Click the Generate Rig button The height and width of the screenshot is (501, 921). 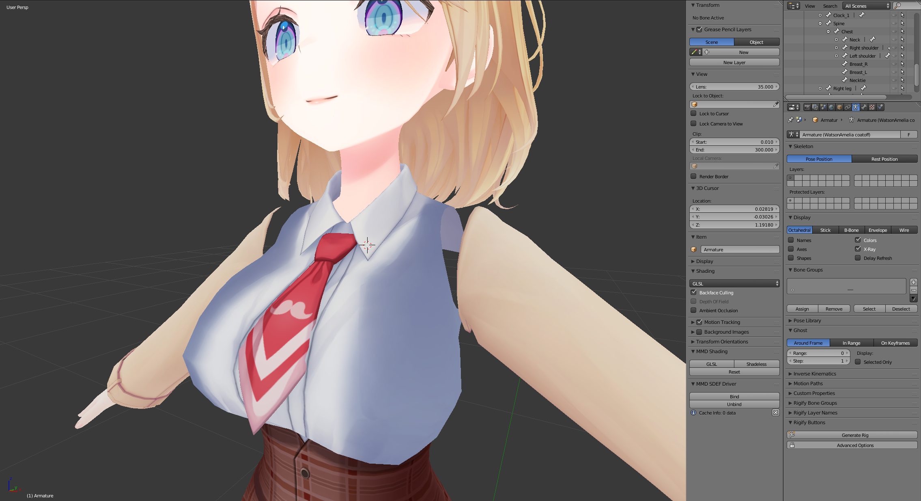coord(852,435)
